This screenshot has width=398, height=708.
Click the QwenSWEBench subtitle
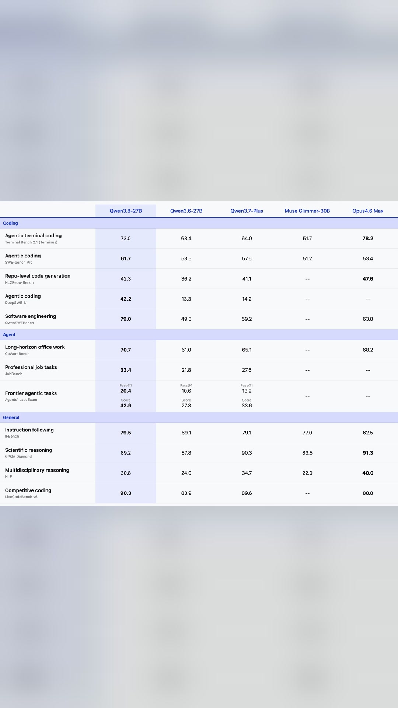coord(20,323)
